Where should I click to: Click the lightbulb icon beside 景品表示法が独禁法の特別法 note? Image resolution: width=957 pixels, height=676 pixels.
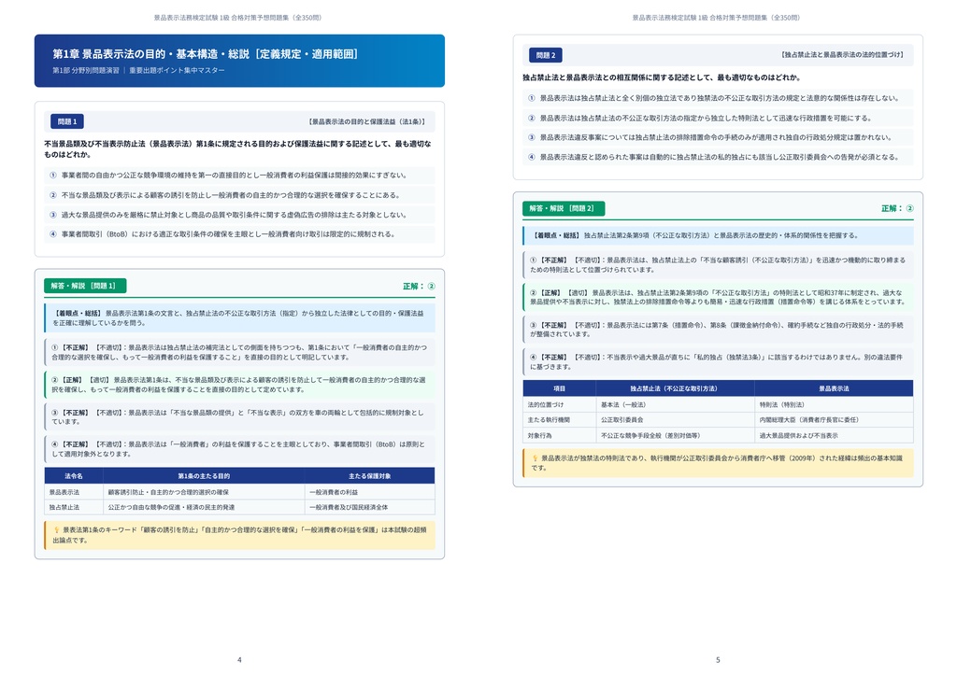(x=535, y=458)
